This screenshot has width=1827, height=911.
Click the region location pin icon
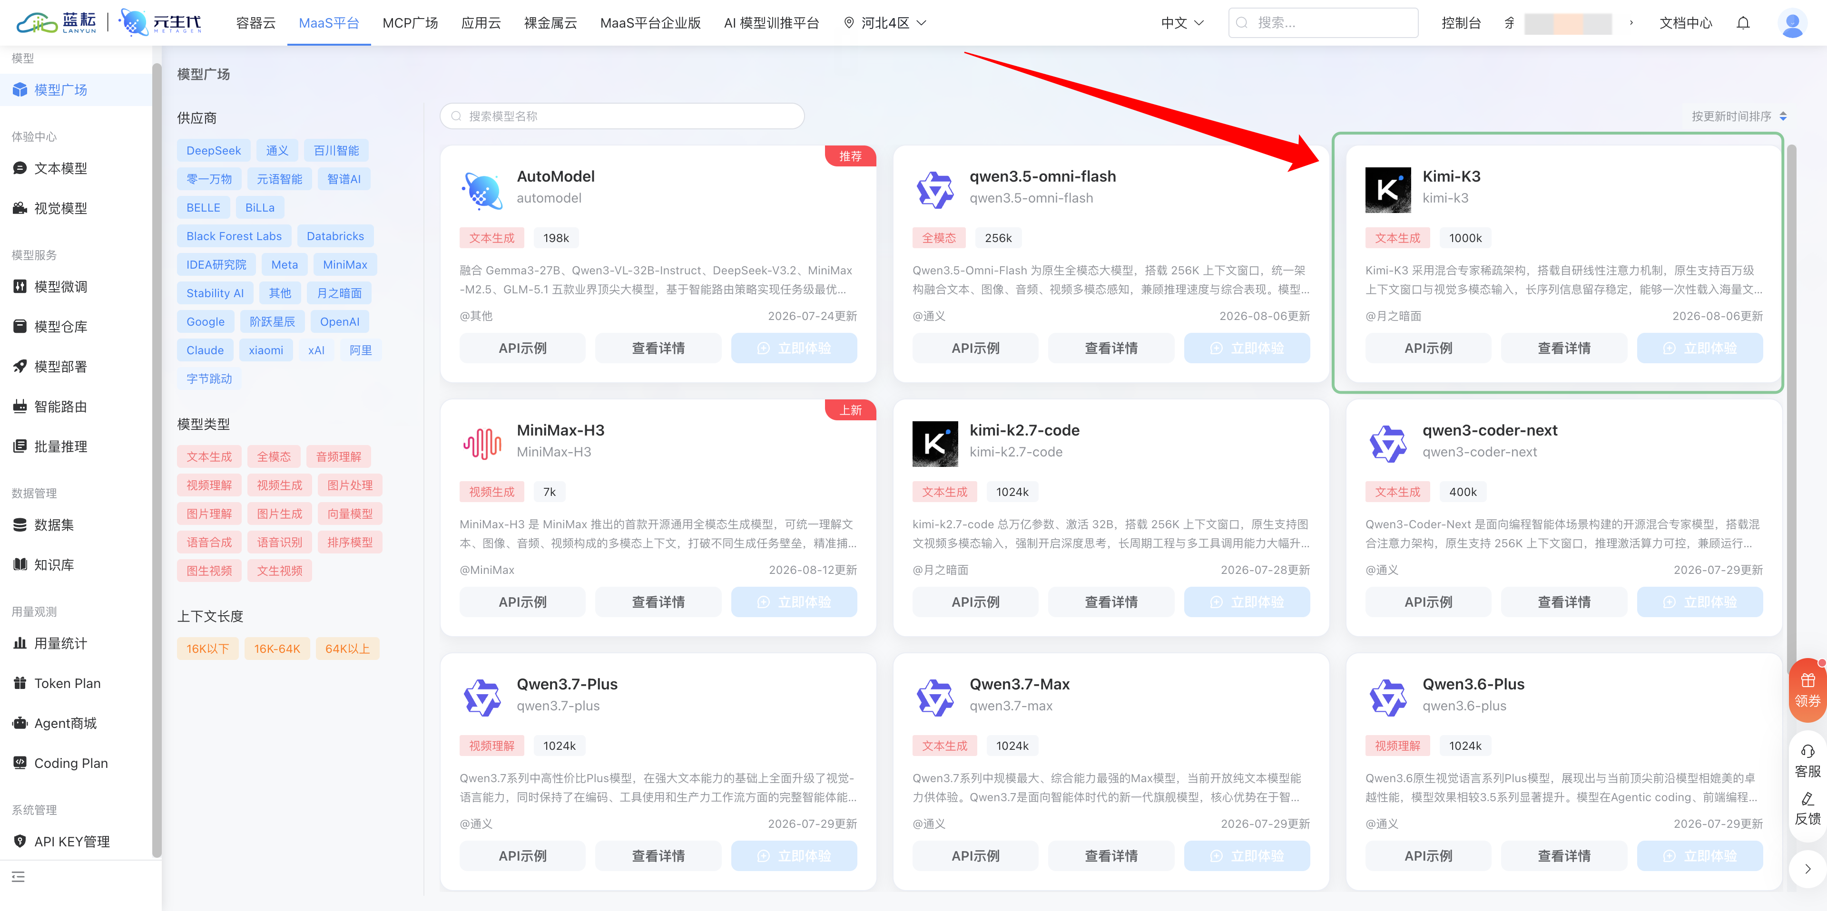848,23
